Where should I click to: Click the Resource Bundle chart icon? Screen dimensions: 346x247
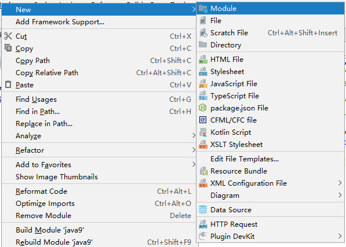click(x=203, y=171)
